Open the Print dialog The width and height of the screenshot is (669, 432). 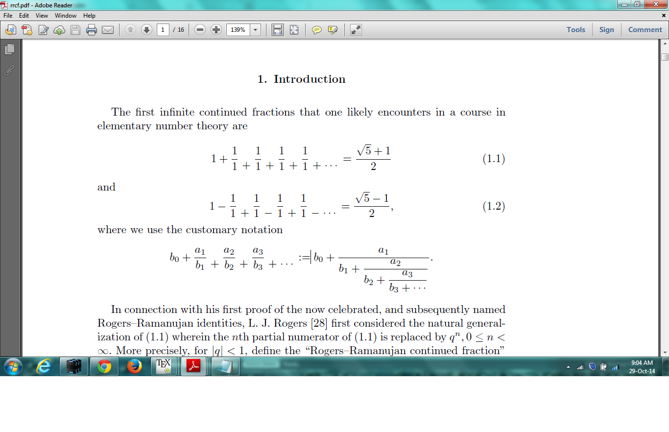tap(91, 30)
